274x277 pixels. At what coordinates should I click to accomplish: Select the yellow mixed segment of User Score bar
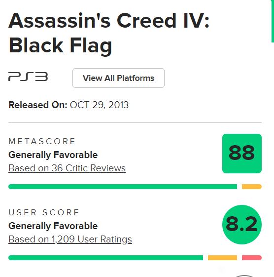pyautogui.click(x=223, y=258)
